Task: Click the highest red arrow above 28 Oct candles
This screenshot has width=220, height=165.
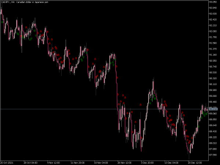Action: point(26,27)
